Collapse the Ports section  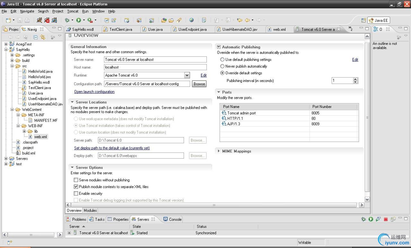pos(219,92)
